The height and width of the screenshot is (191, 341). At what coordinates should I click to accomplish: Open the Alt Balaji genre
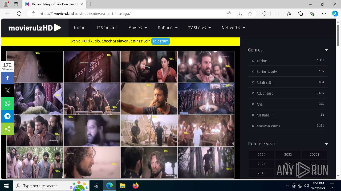[x=264, y=115]
